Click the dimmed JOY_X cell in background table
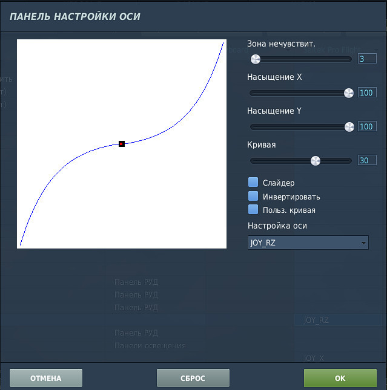Screen dimensions: 387x390 point(314,358)
